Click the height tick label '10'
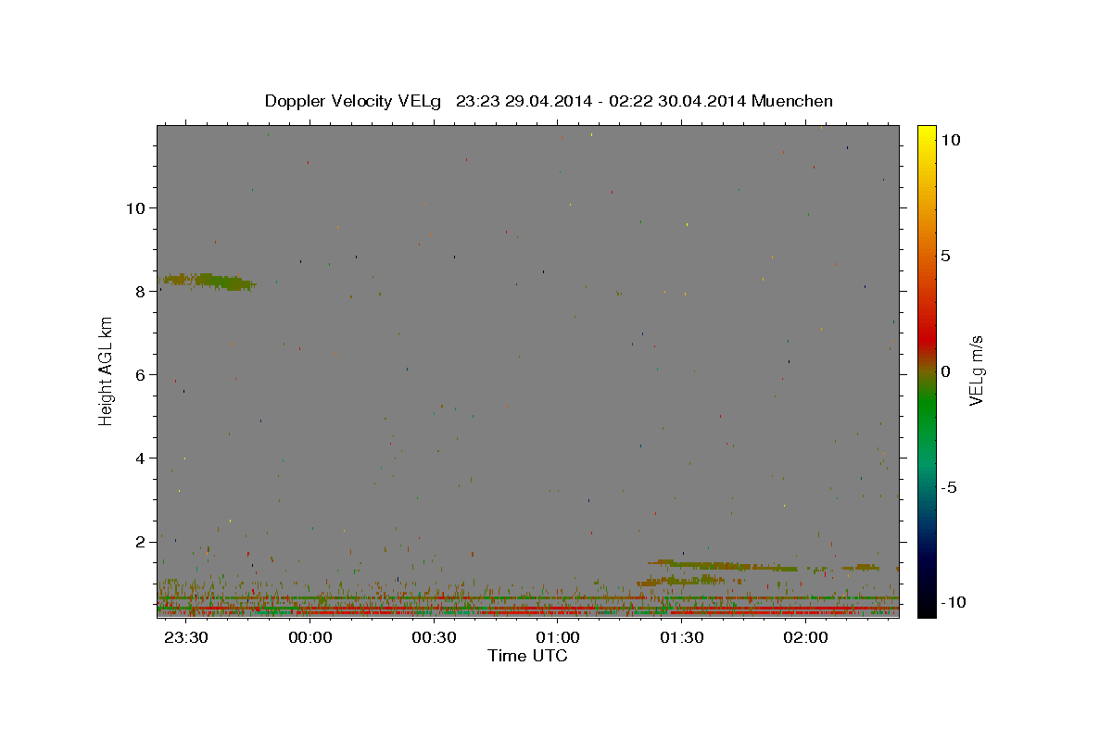The height and width of the screenshot is (741, 1112). coord(134,207)
